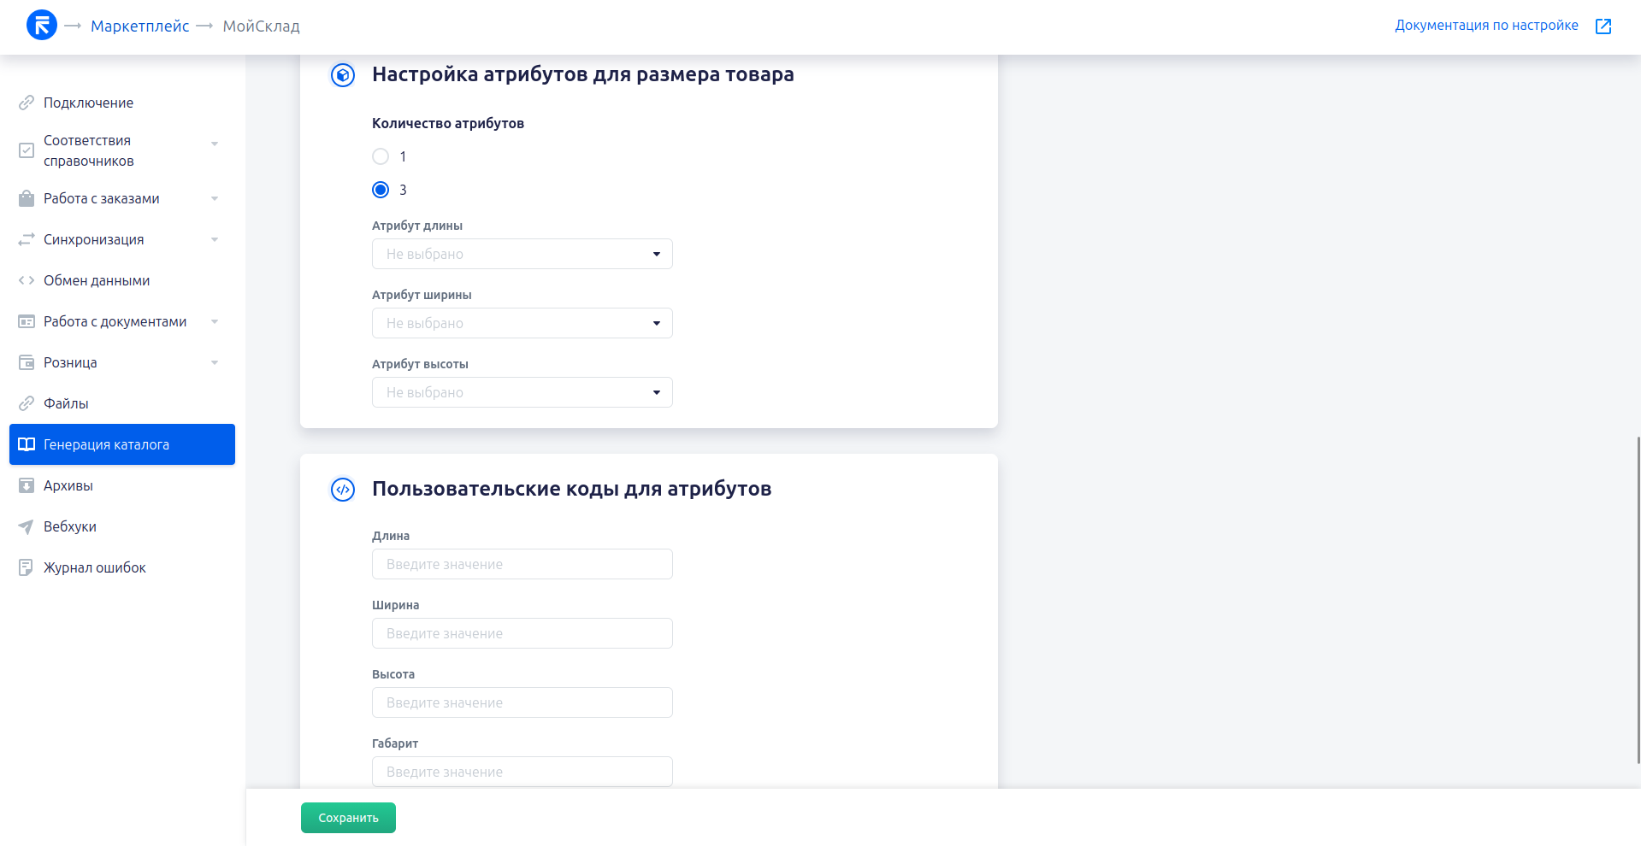Open the Маркетплейс breadcrumb link
Viewport: 1641px width, 846px height.
[139, 26]
